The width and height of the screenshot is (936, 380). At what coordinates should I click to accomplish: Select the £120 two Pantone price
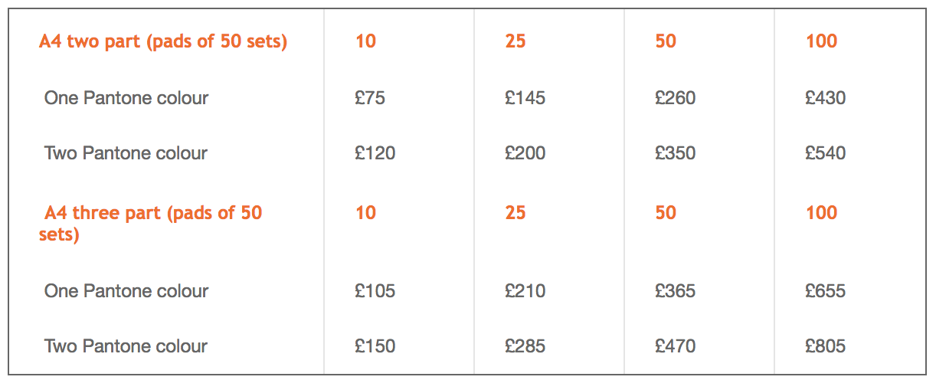(x=375, y=153)
